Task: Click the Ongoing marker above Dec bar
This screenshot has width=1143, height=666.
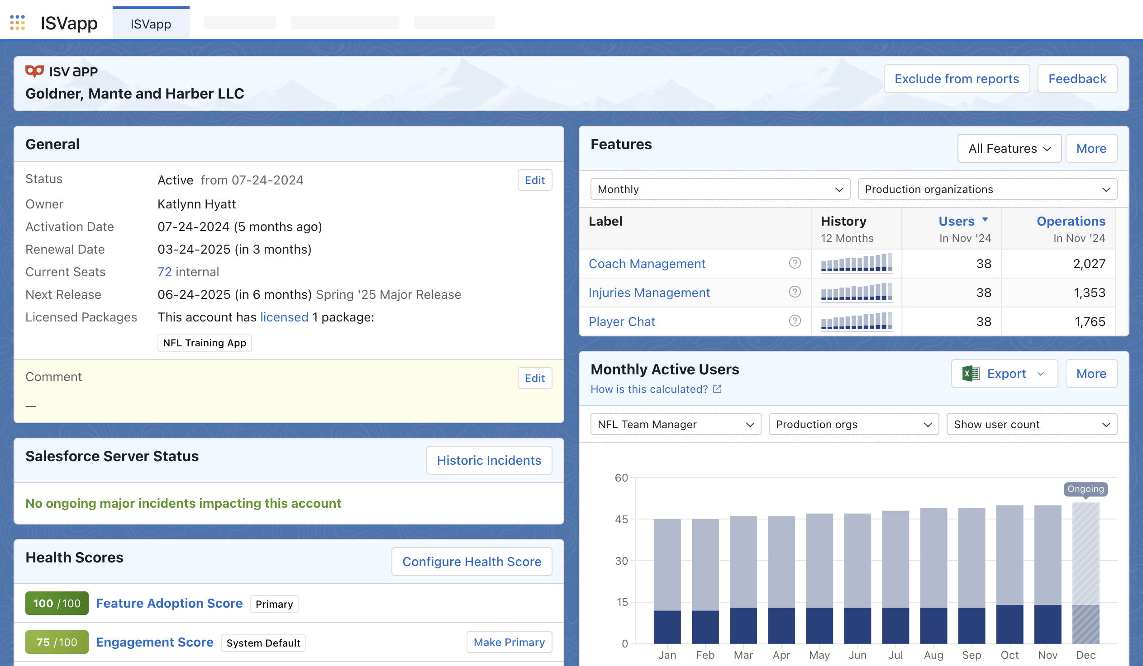Action: pos(1086,489)
